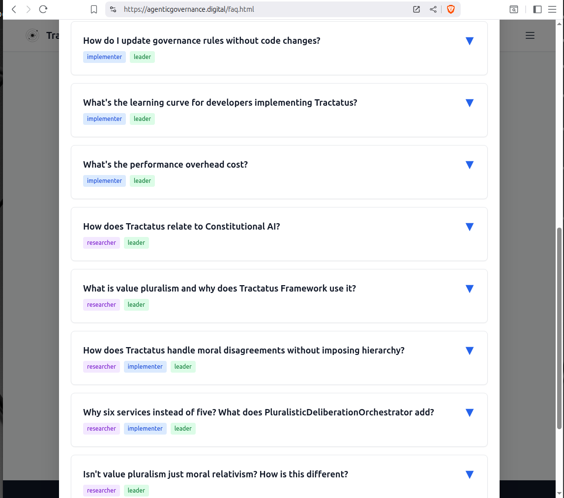The width and height of the screenshot is (564, 498).
Task: Click the open-in-app icon in the address bar
Action: point(416,9)
